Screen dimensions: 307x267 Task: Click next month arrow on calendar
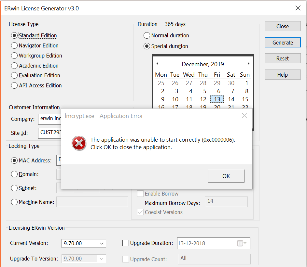coord(248,64)
